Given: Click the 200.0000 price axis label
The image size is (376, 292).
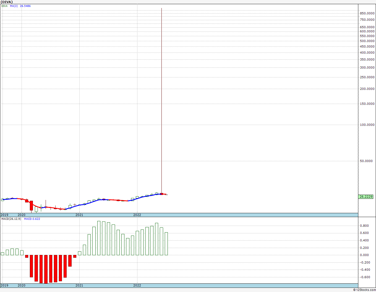Looking at the screenshot, I should coord(367,89).
